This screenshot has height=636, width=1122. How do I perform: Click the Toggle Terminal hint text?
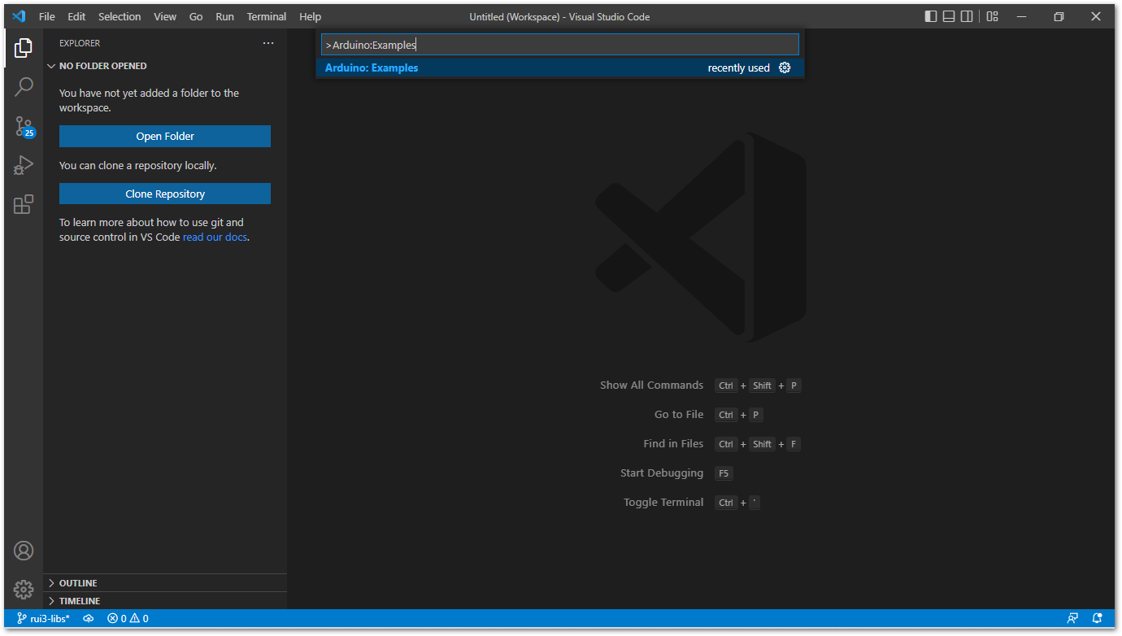point(663,503)
